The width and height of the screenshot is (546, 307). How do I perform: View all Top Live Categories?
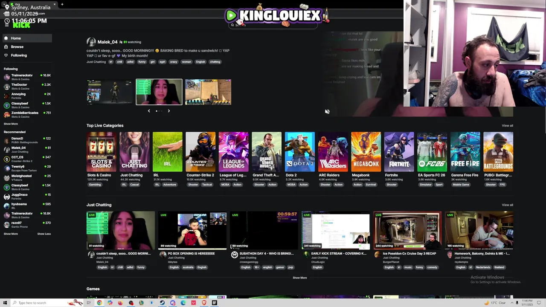coord(507,125)
